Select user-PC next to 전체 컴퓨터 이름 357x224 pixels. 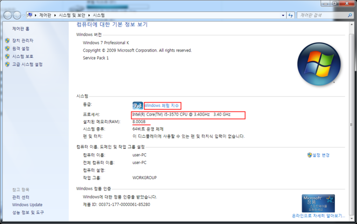[x=139, y=163]
